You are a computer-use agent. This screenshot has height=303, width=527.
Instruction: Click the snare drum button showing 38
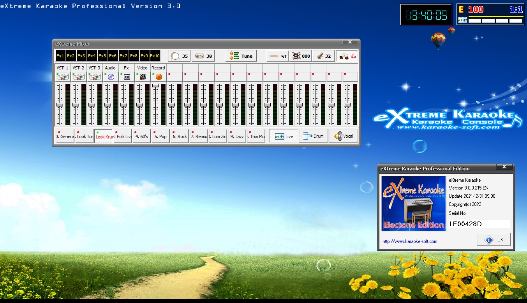(x=203, y=56)
